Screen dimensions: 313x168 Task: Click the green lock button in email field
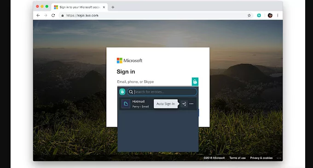pyautogui.click(x=195, y=82)
